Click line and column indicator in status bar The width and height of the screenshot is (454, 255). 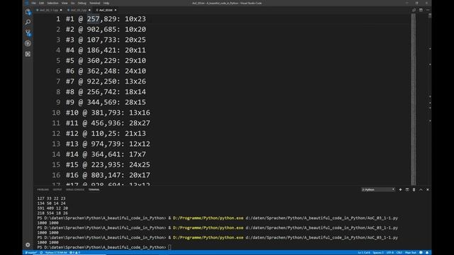364,252
